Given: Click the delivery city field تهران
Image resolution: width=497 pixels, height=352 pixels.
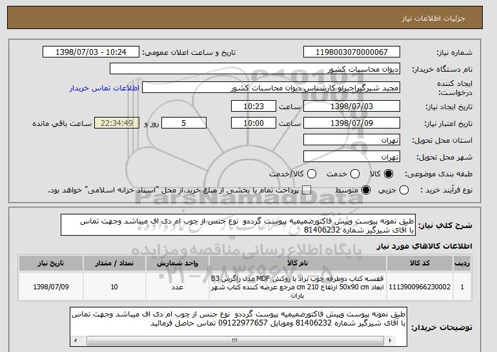Looking at the screenshot, I should tap(352, 157).
